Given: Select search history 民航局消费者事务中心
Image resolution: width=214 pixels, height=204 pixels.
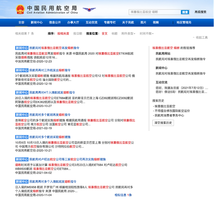Looking at the screenshot, I should point(169,116).
